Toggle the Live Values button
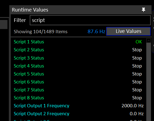 (x=128, y=31)
